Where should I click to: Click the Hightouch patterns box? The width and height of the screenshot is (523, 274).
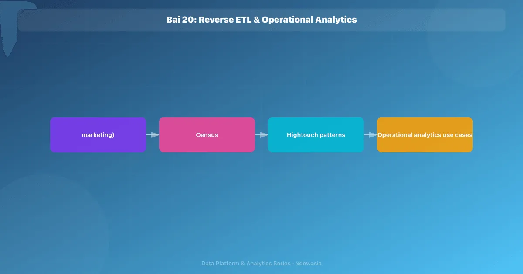(316, 135)
